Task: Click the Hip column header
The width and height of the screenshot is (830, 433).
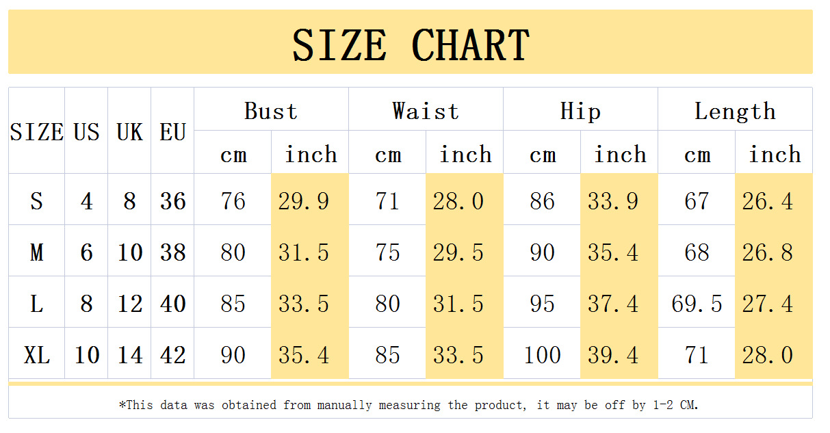Action: click(580, 111)
